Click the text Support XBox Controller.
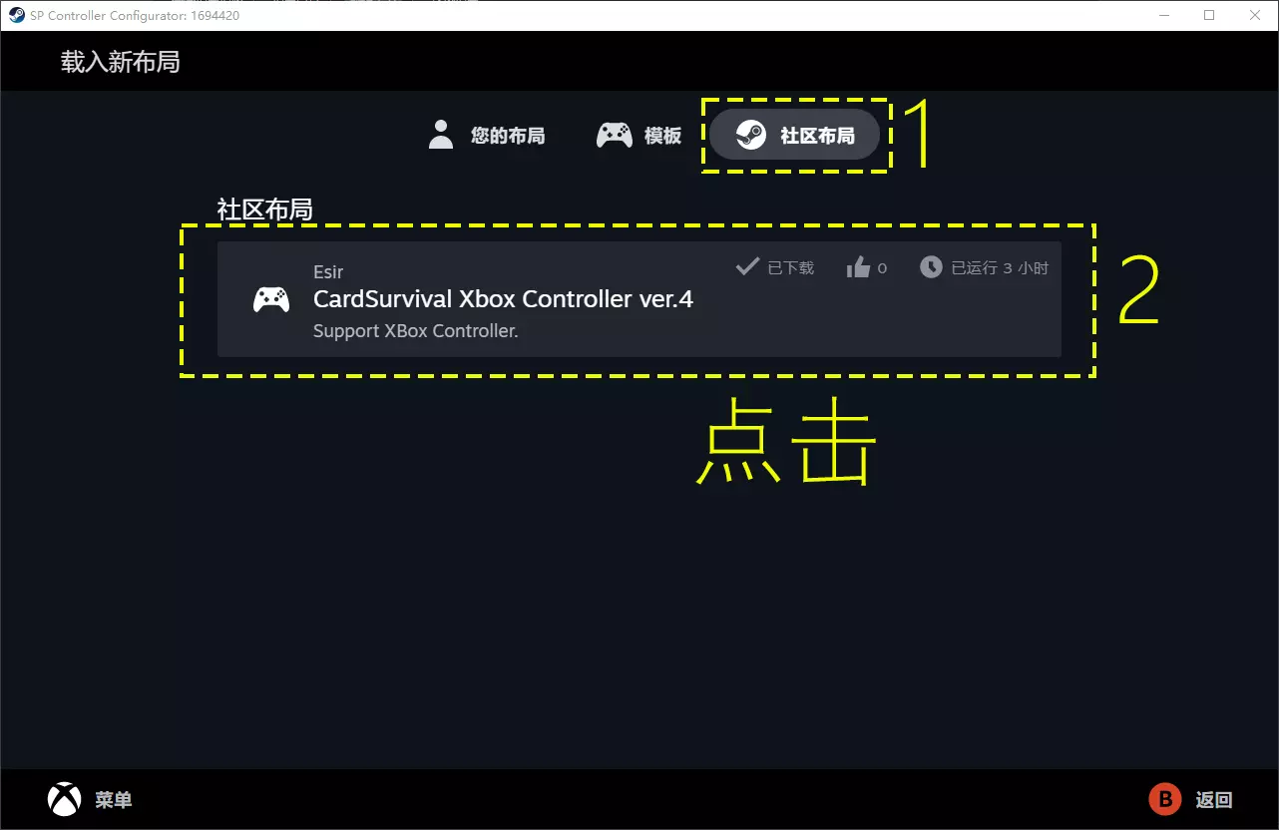Screen dimensions: 1279x830 point(415,331)
